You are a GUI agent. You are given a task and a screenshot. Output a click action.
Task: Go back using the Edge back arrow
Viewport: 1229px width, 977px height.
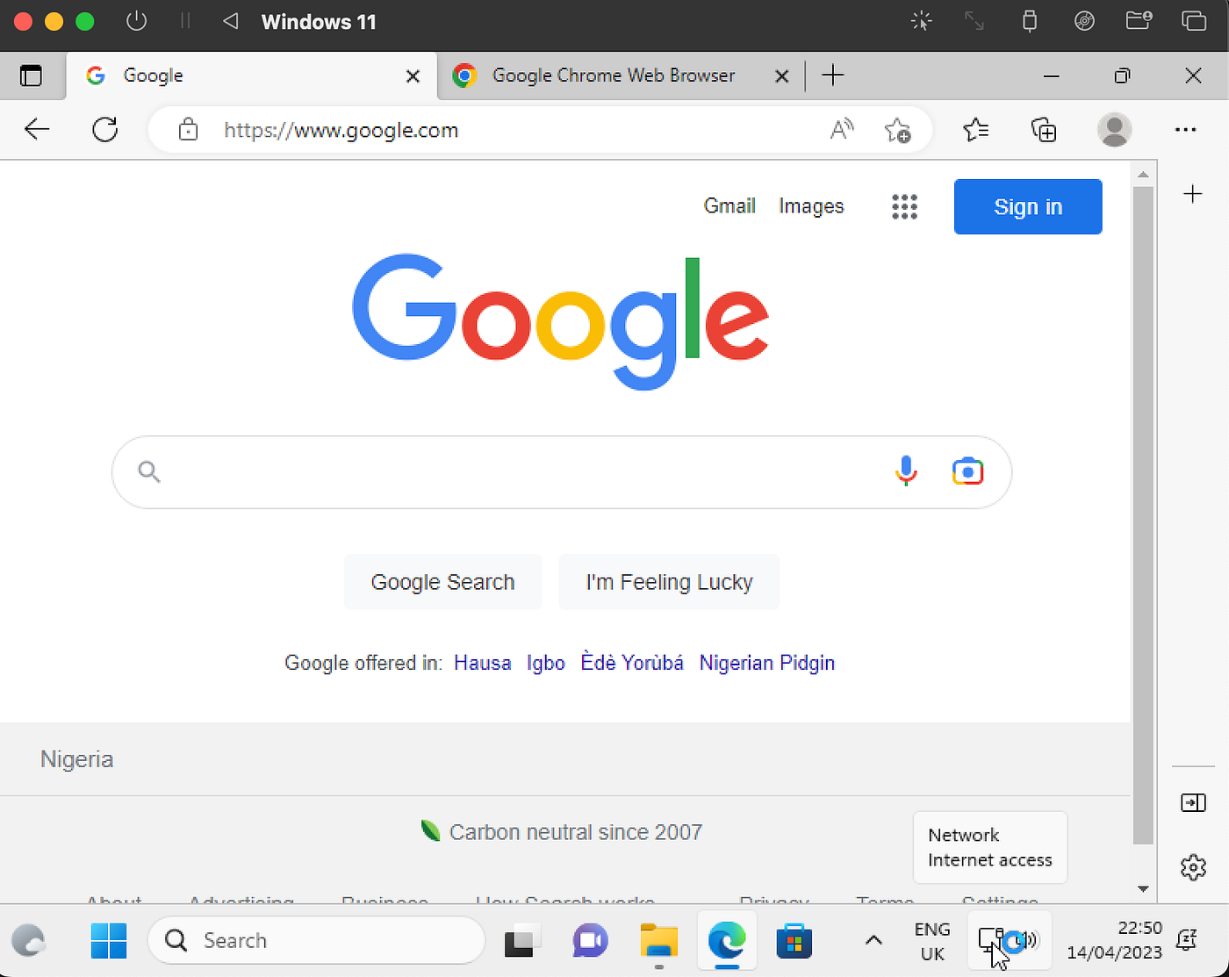click(37, 130)
